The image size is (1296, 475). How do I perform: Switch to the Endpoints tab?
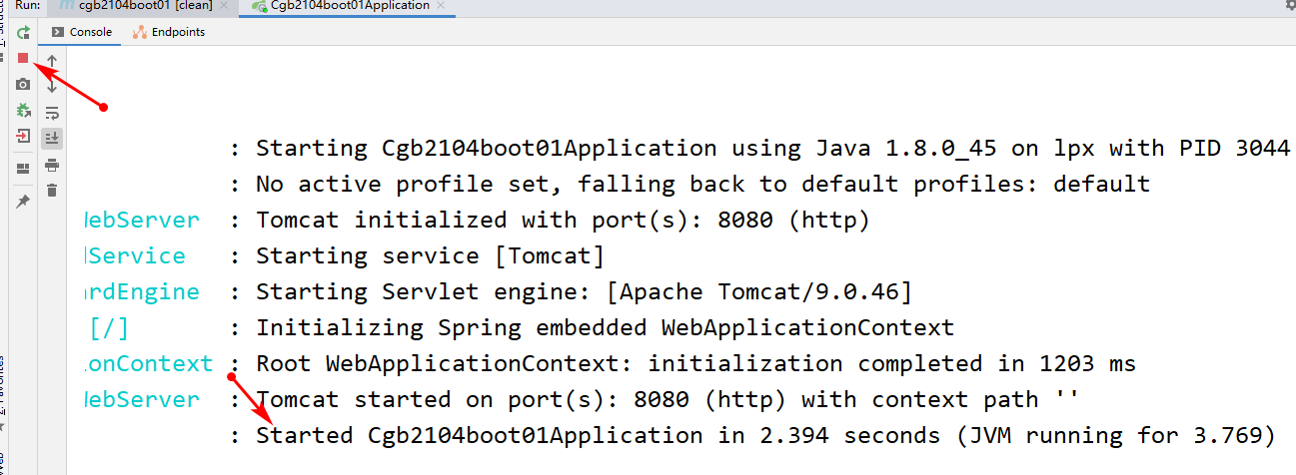tap(170, 32)
